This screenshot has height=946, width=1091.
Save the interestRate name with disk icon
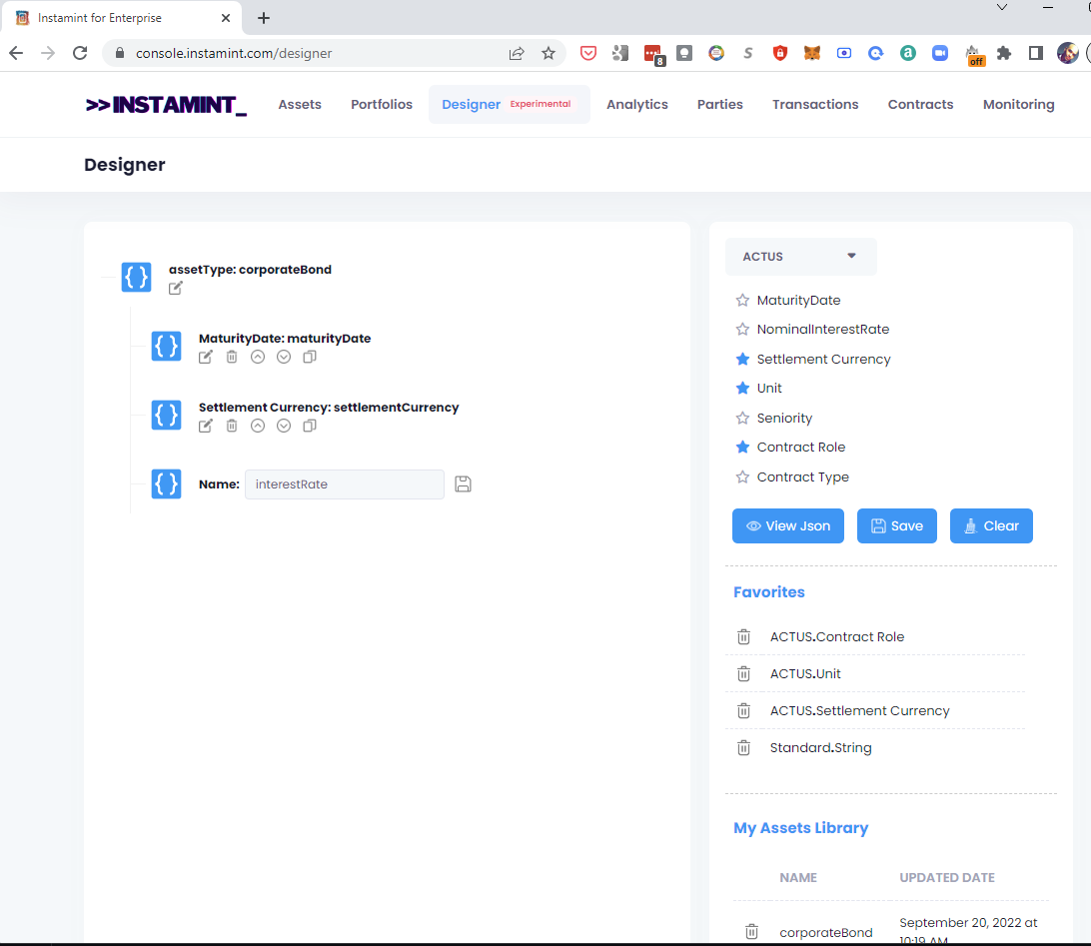463,484
